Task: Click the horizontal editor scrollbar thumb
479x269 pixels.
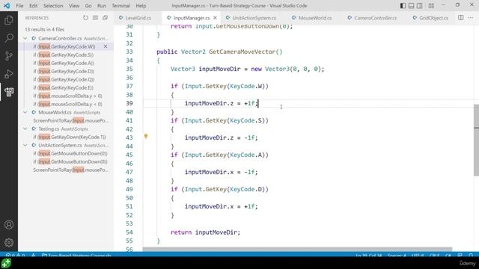Action: coord(297,249)
